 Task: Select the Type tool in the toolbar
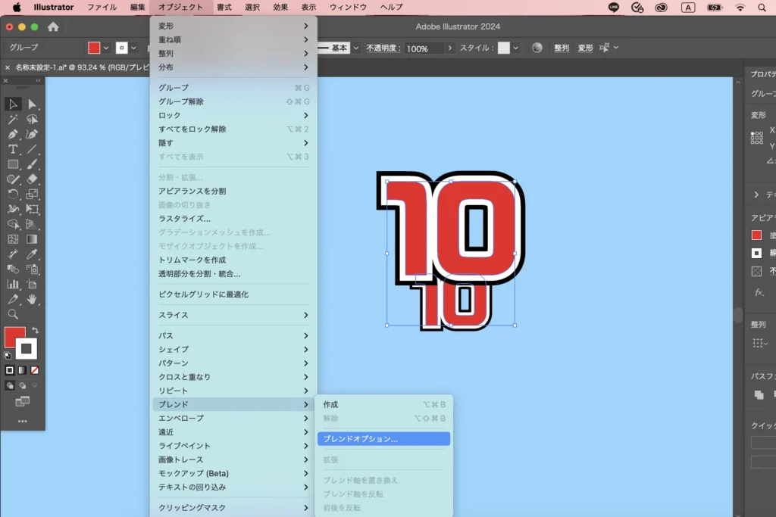point(13,149)
